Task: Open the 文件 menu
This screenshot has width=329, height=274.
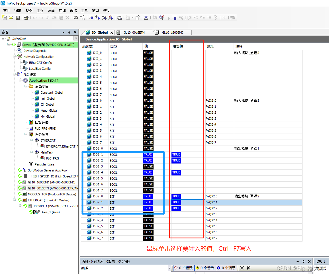Action: tap(7, 11)
